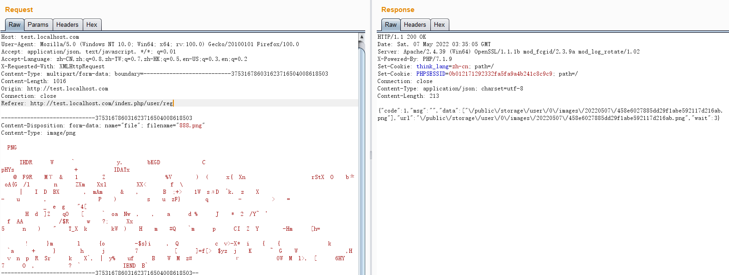
Task: Click the Origin header line
Action: pyautogui.click(x=55, y=89)
